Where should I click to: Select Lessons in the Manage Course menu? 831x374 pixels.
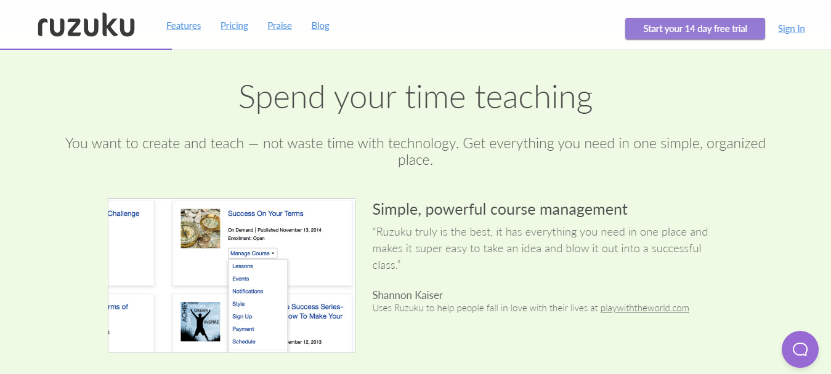(x=242, y=266)
